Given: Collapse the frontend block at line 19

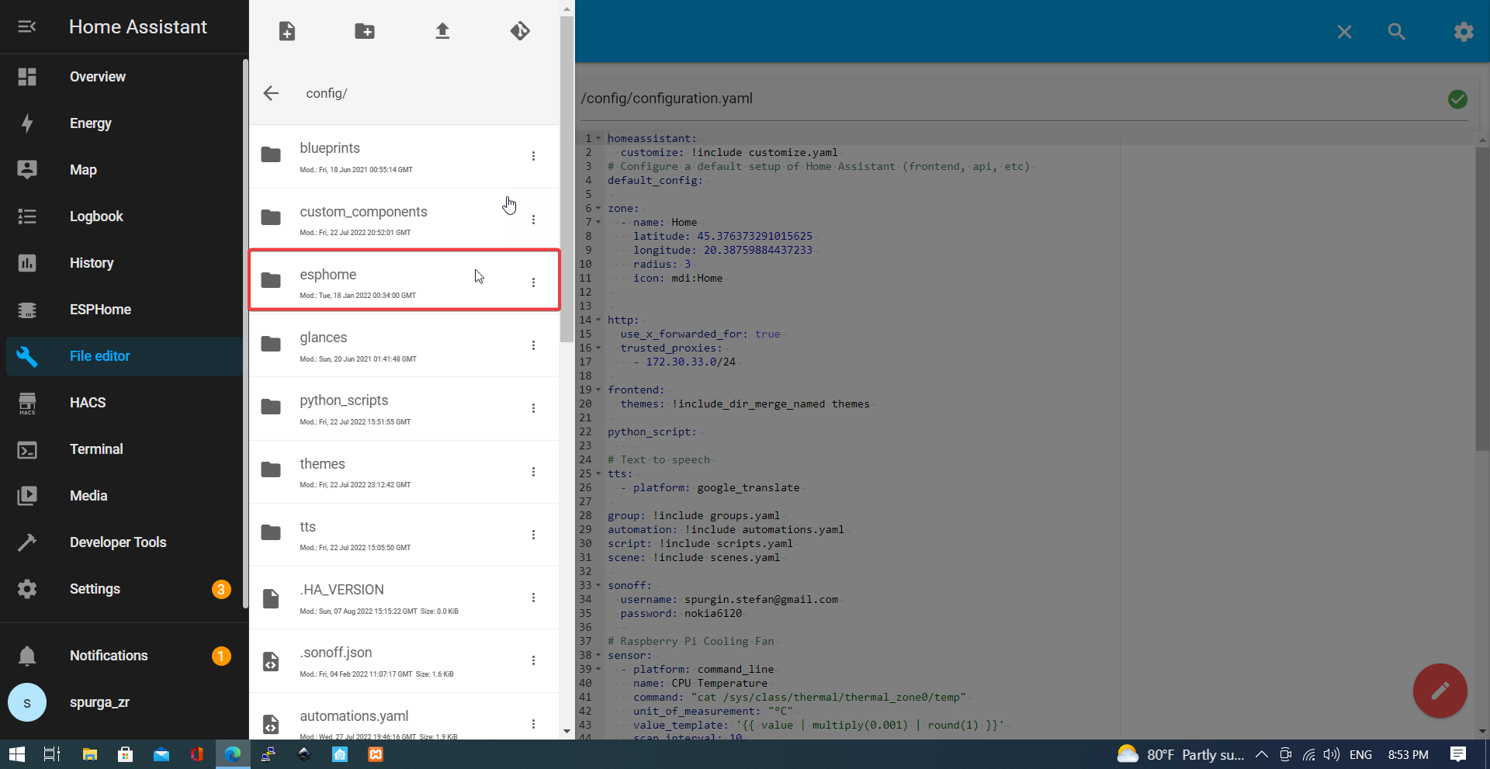Looking at the screenshot, I should [x=598, y=390].
